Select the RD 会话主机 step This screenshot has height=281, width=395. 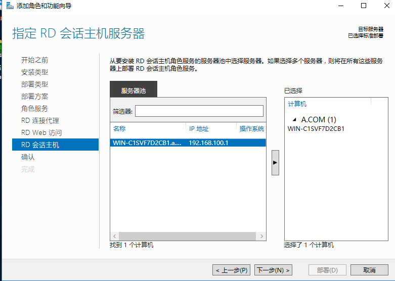pyautogui.click(x=56, y=145)
